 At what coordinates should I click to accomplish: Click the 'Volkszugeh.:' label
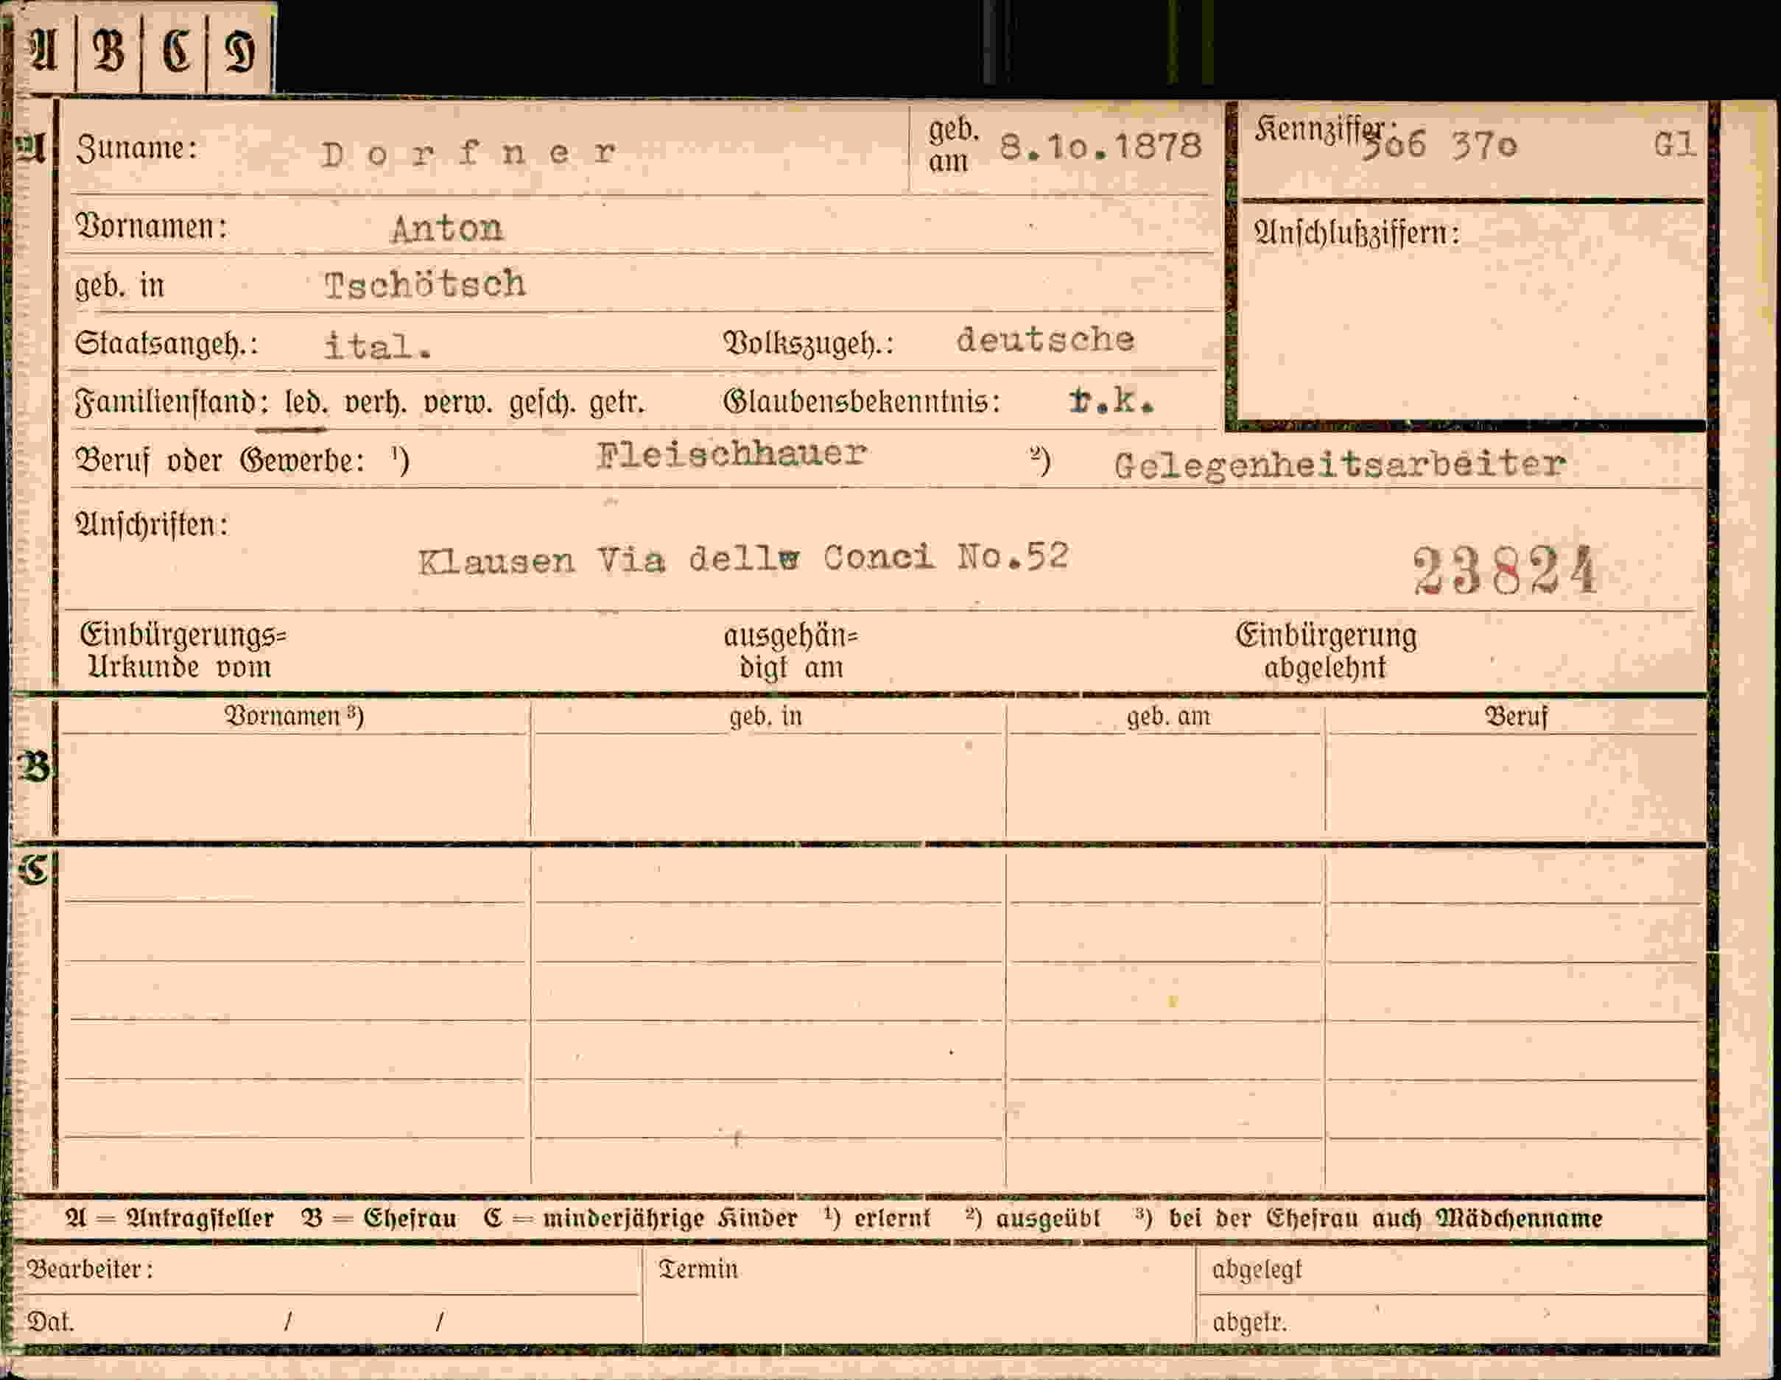click(808, 344)
